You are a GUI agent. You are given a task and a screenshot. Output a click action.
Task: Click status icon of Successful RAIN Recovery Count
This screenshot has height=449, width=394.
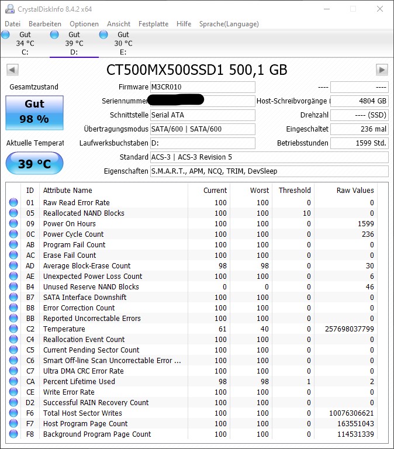pos(13,402)
